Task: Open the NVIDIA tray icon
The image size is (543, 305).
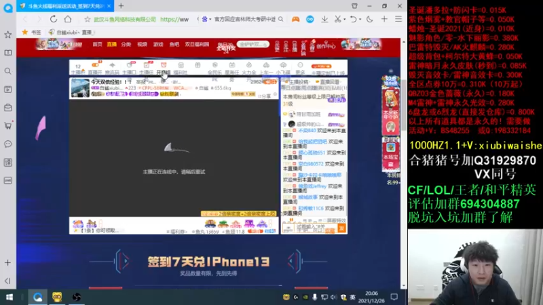Action: 305,297
